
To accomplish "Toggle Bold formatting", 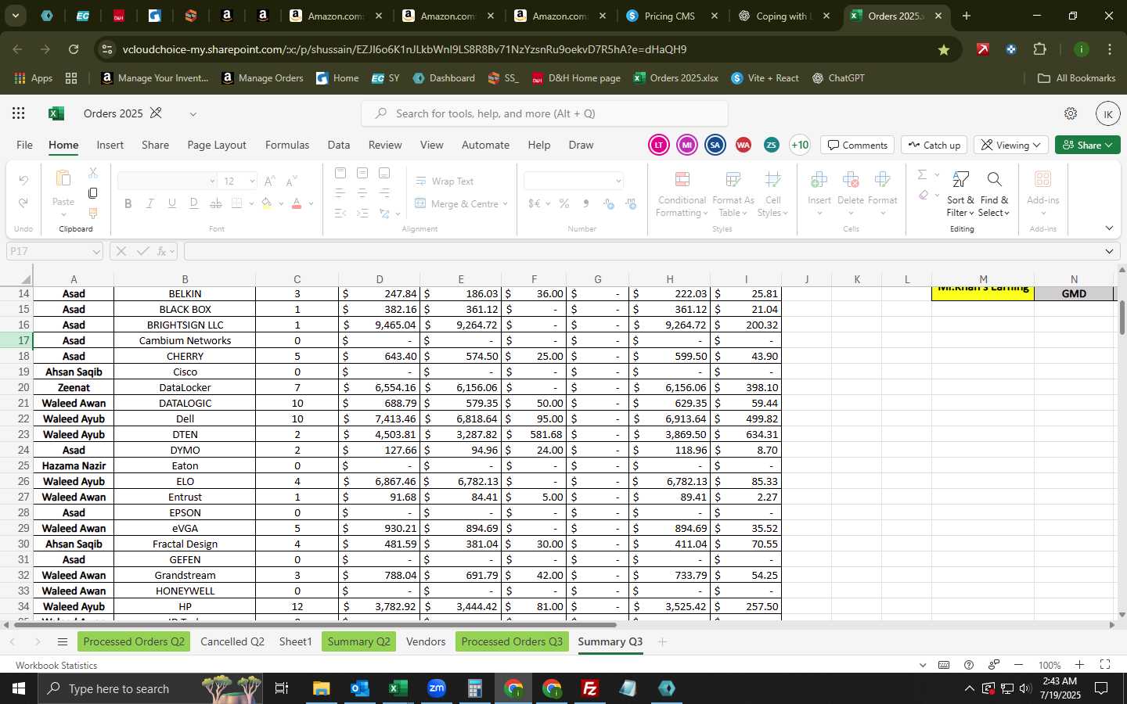I will point(128,203).
